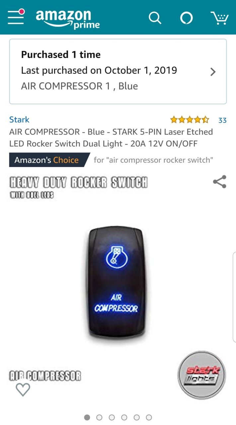Open the hamburger navigation menu

(16, 17)
